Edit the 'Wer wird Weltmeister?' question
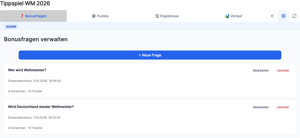The width and height of the screenshot is (300, 138). pos(261,70)
